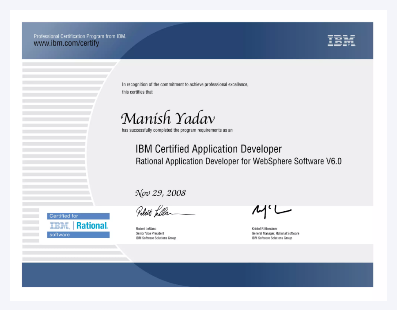Viewport: 397px width, 310px height.
Task: Click the IBM logo in the header
Action: tap(341, 41)
